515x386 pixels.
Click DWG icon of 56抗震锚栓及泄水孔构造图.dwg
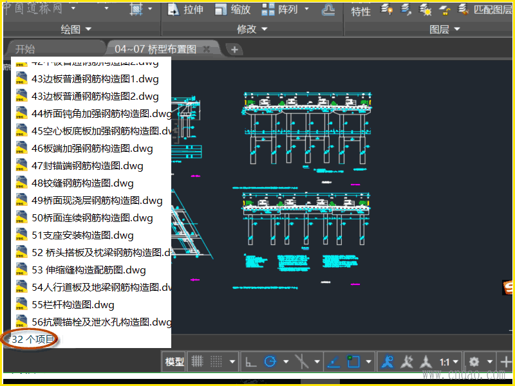click(21, 322)
